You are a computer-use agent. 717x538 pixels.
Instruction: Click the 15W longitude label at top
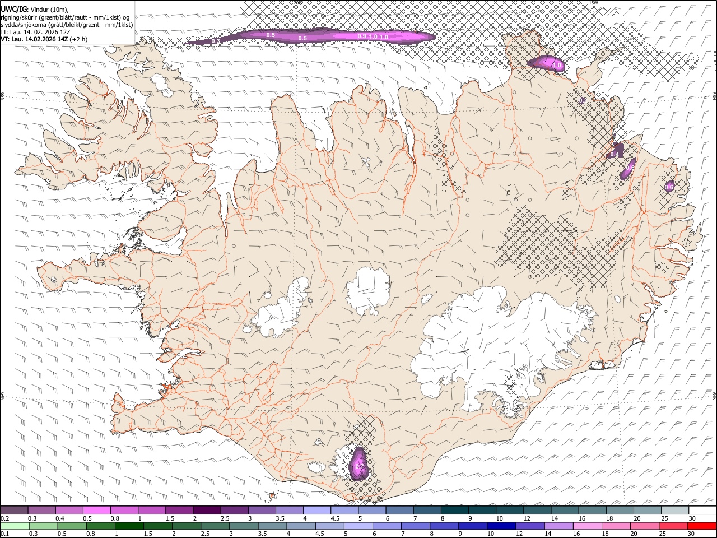point(594,2)
